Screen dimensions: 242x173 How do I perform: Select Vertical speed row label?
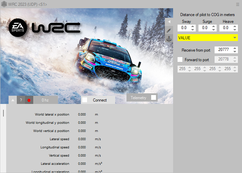59,156
